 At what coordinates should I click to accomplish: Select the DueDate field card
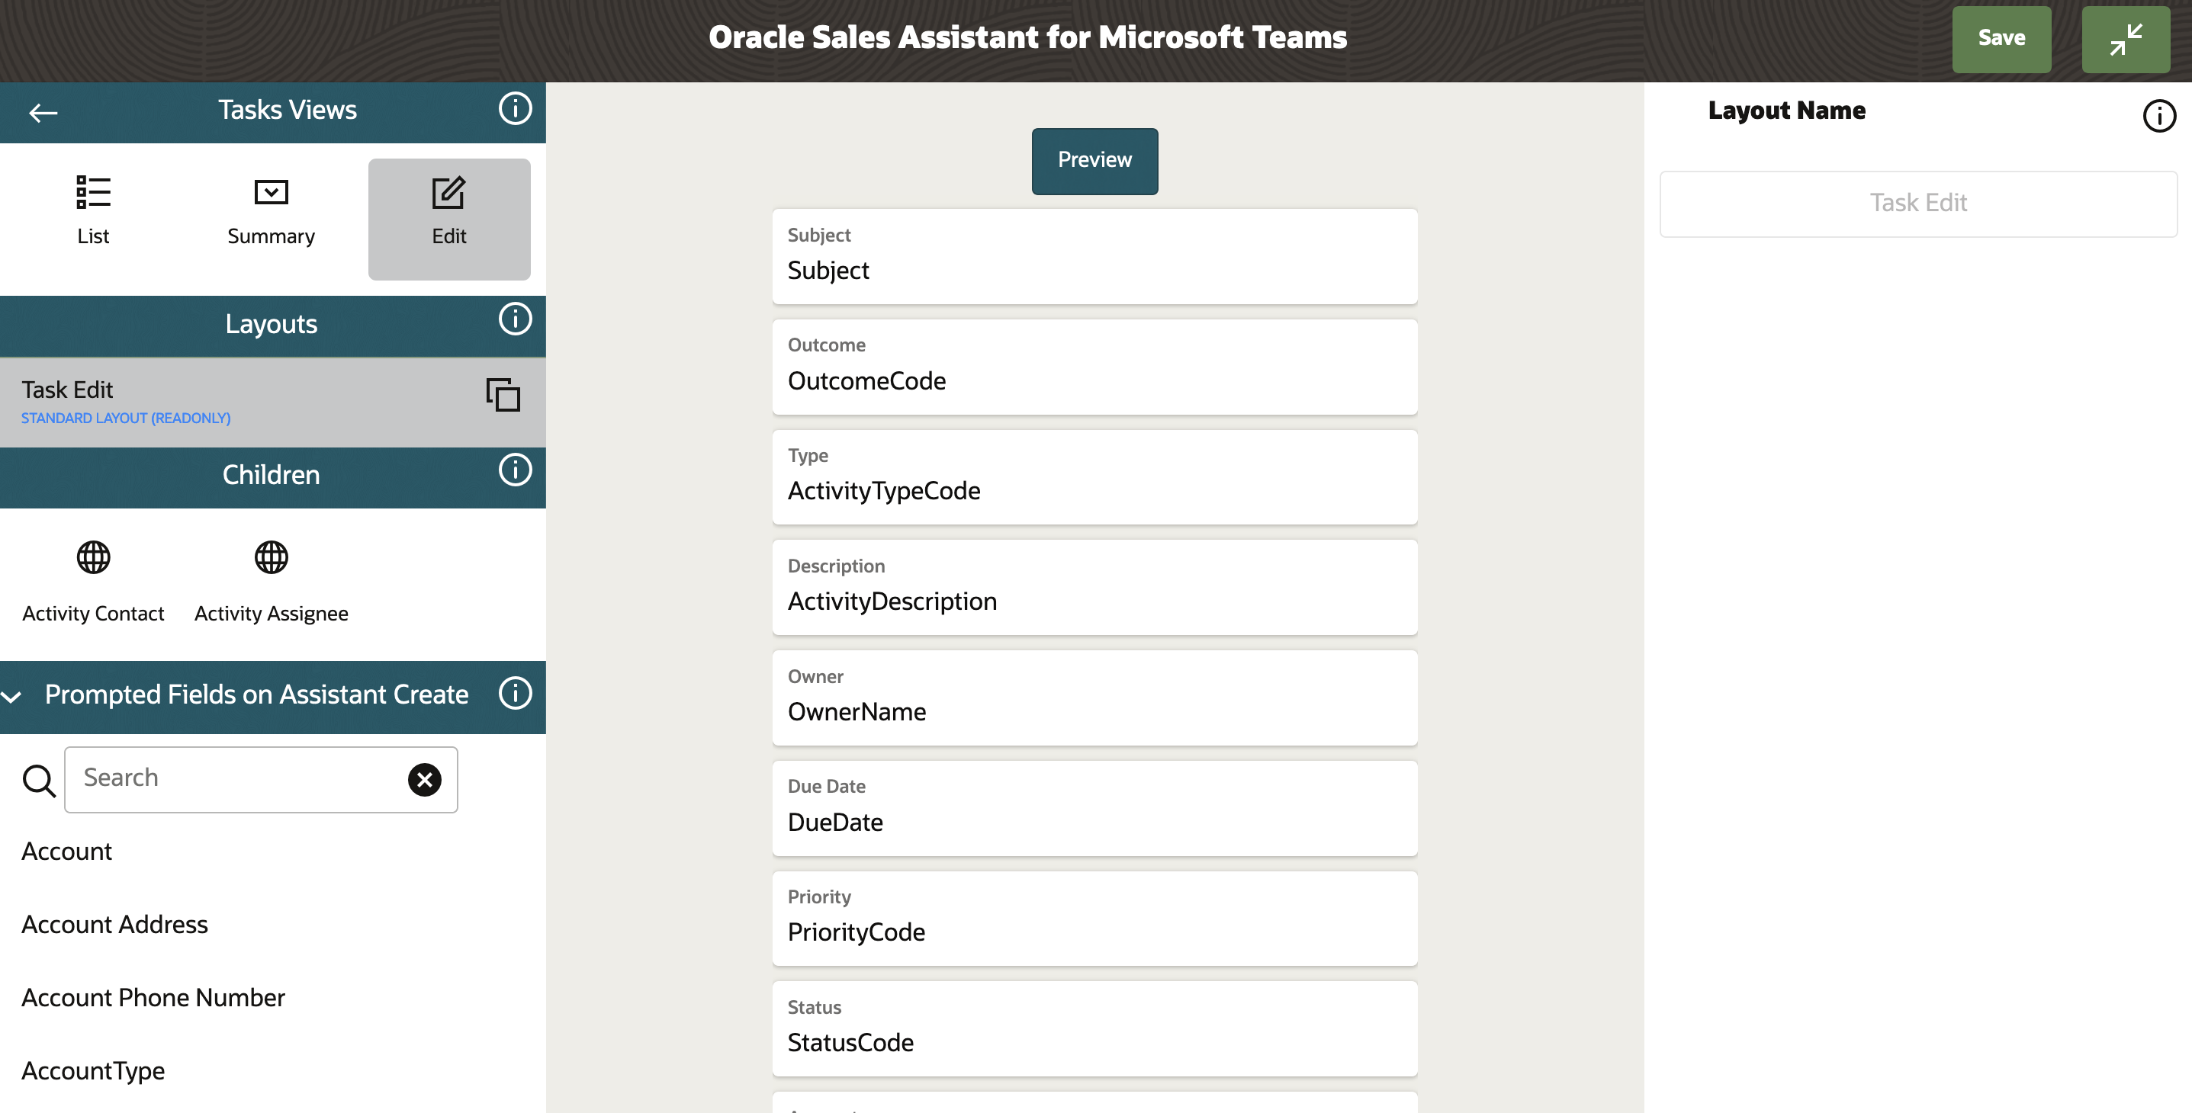(1094, 808)
